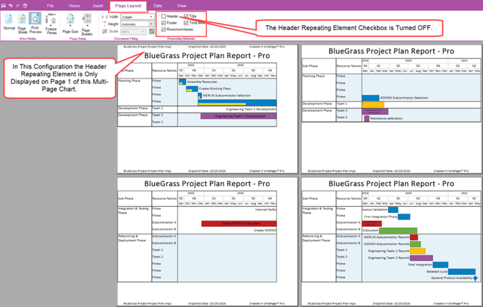
Task: Select the top-right page preview
Action: pos(391,109)
